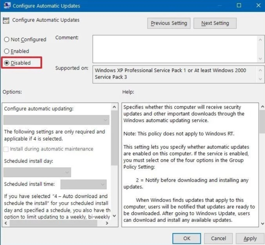Screen dimensions: 265x245
Task: Click the Help pane scrollbar thumb
Action: [x=263, y=122]
